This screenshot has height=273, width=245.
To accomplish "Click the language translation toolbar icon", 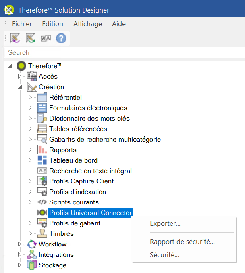I will [46, 38].
